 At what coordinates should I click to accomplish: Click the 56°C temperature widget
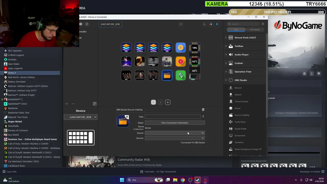coord(195,61)
